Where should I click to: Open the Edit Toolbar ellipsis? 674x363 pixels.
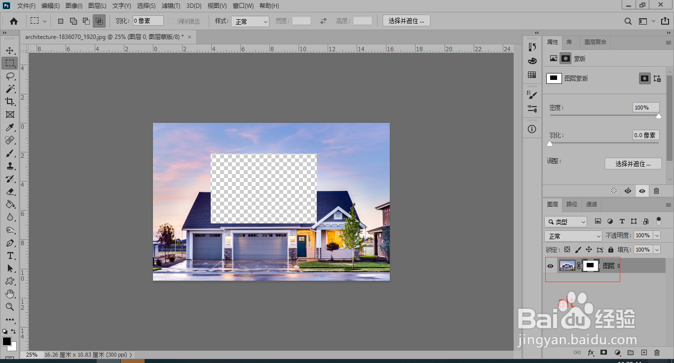click(10, 320)
